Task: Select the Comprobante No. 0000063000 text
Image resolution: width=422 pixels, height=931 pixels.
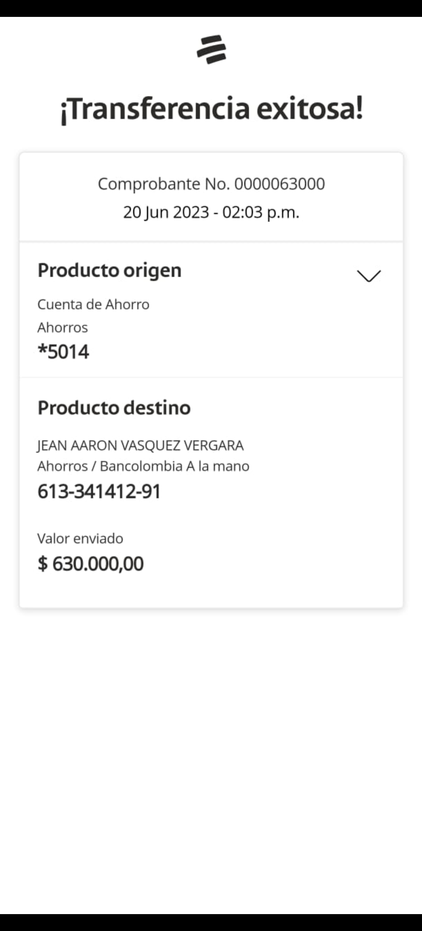Action: coord(211,184)
